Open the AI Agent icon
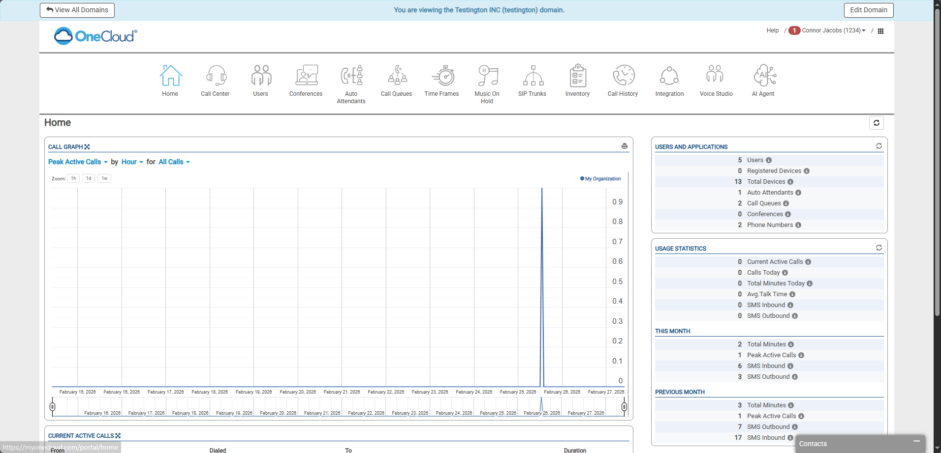 point(763,76)
